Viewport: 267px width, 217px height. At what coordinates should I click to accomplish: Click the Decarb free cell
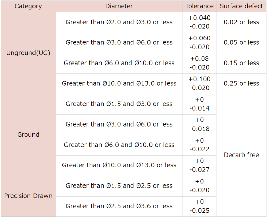[x=241, y=155]
